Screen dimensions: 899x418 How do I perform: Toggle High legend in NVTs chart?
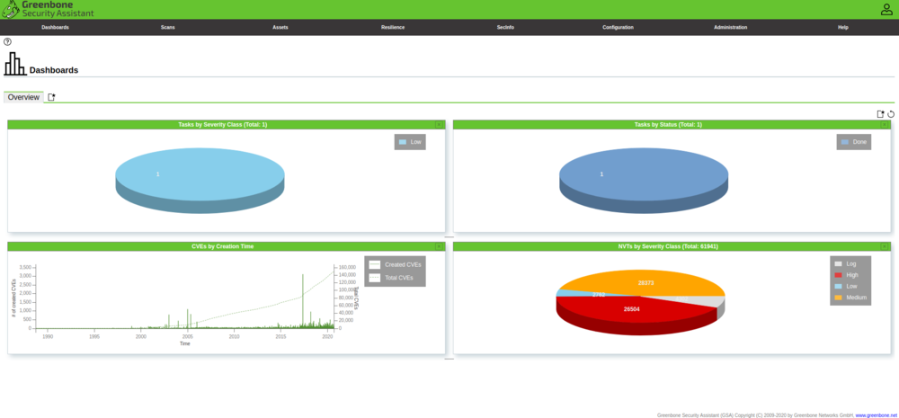pos(846,275)
